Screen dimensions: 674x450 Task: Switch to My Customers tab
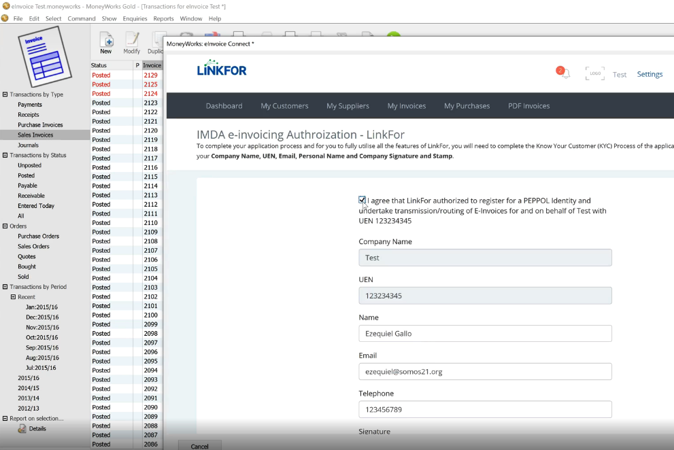coord(284,106)
